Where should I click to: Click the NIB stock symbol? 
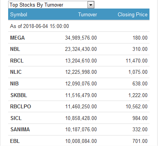click(14, 83)
